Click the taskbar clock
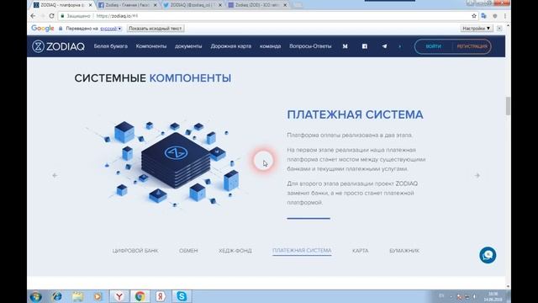Image resolution: width=538 pixels, height=303 pixels. coord(493,297)
